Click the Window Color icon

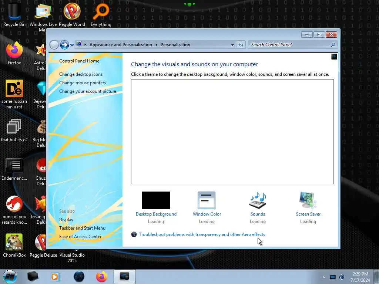point(207,200)
